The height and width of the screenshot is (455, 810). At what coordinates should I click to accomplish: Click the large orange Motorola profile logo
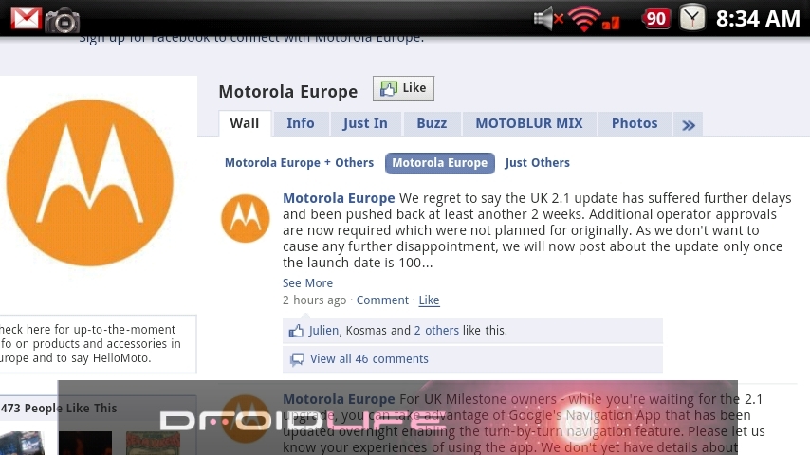(x=90, y=183)
